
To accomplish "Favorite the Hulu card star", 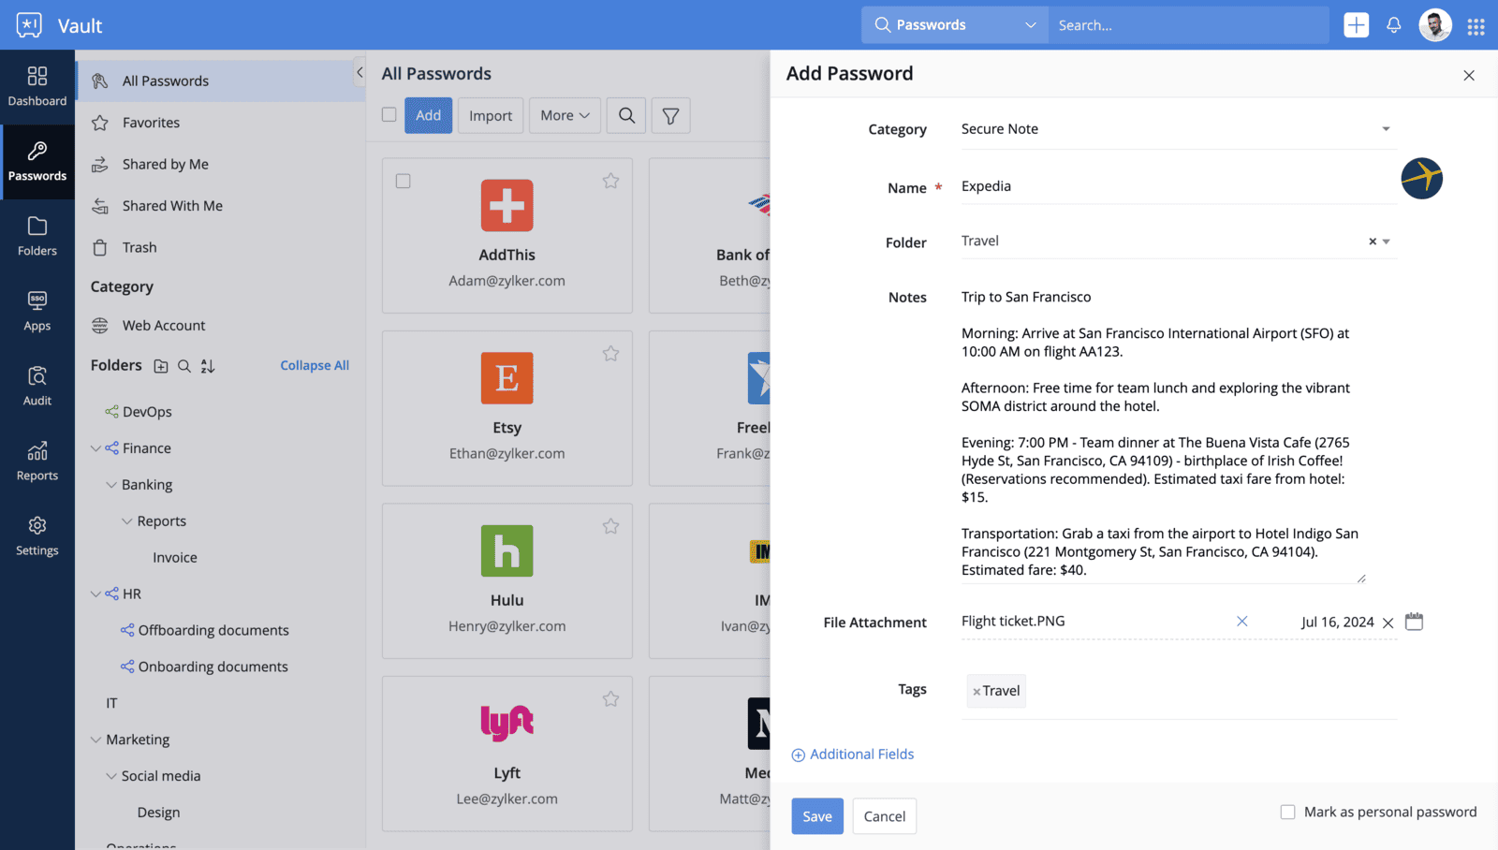I will tap(610, 526).
